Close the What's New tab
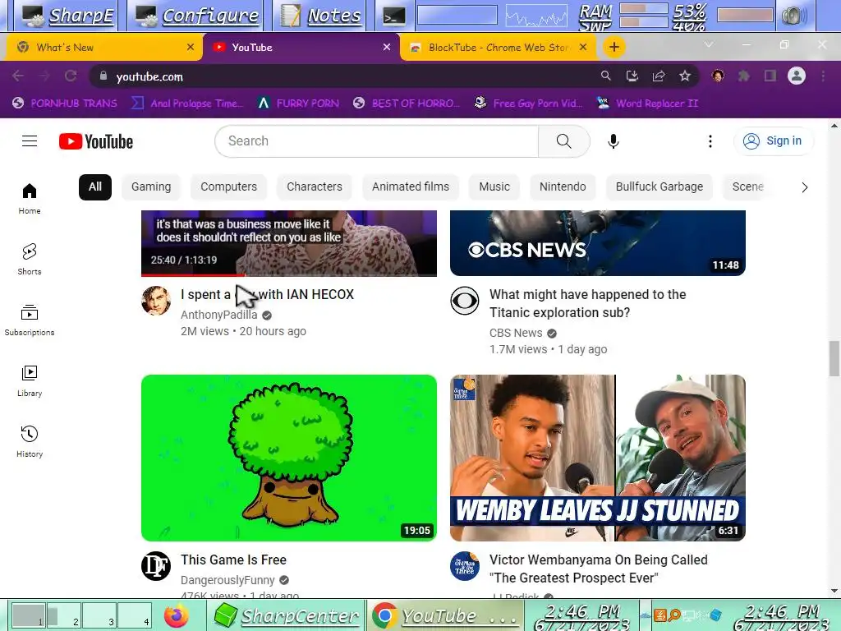 [191, 47]
